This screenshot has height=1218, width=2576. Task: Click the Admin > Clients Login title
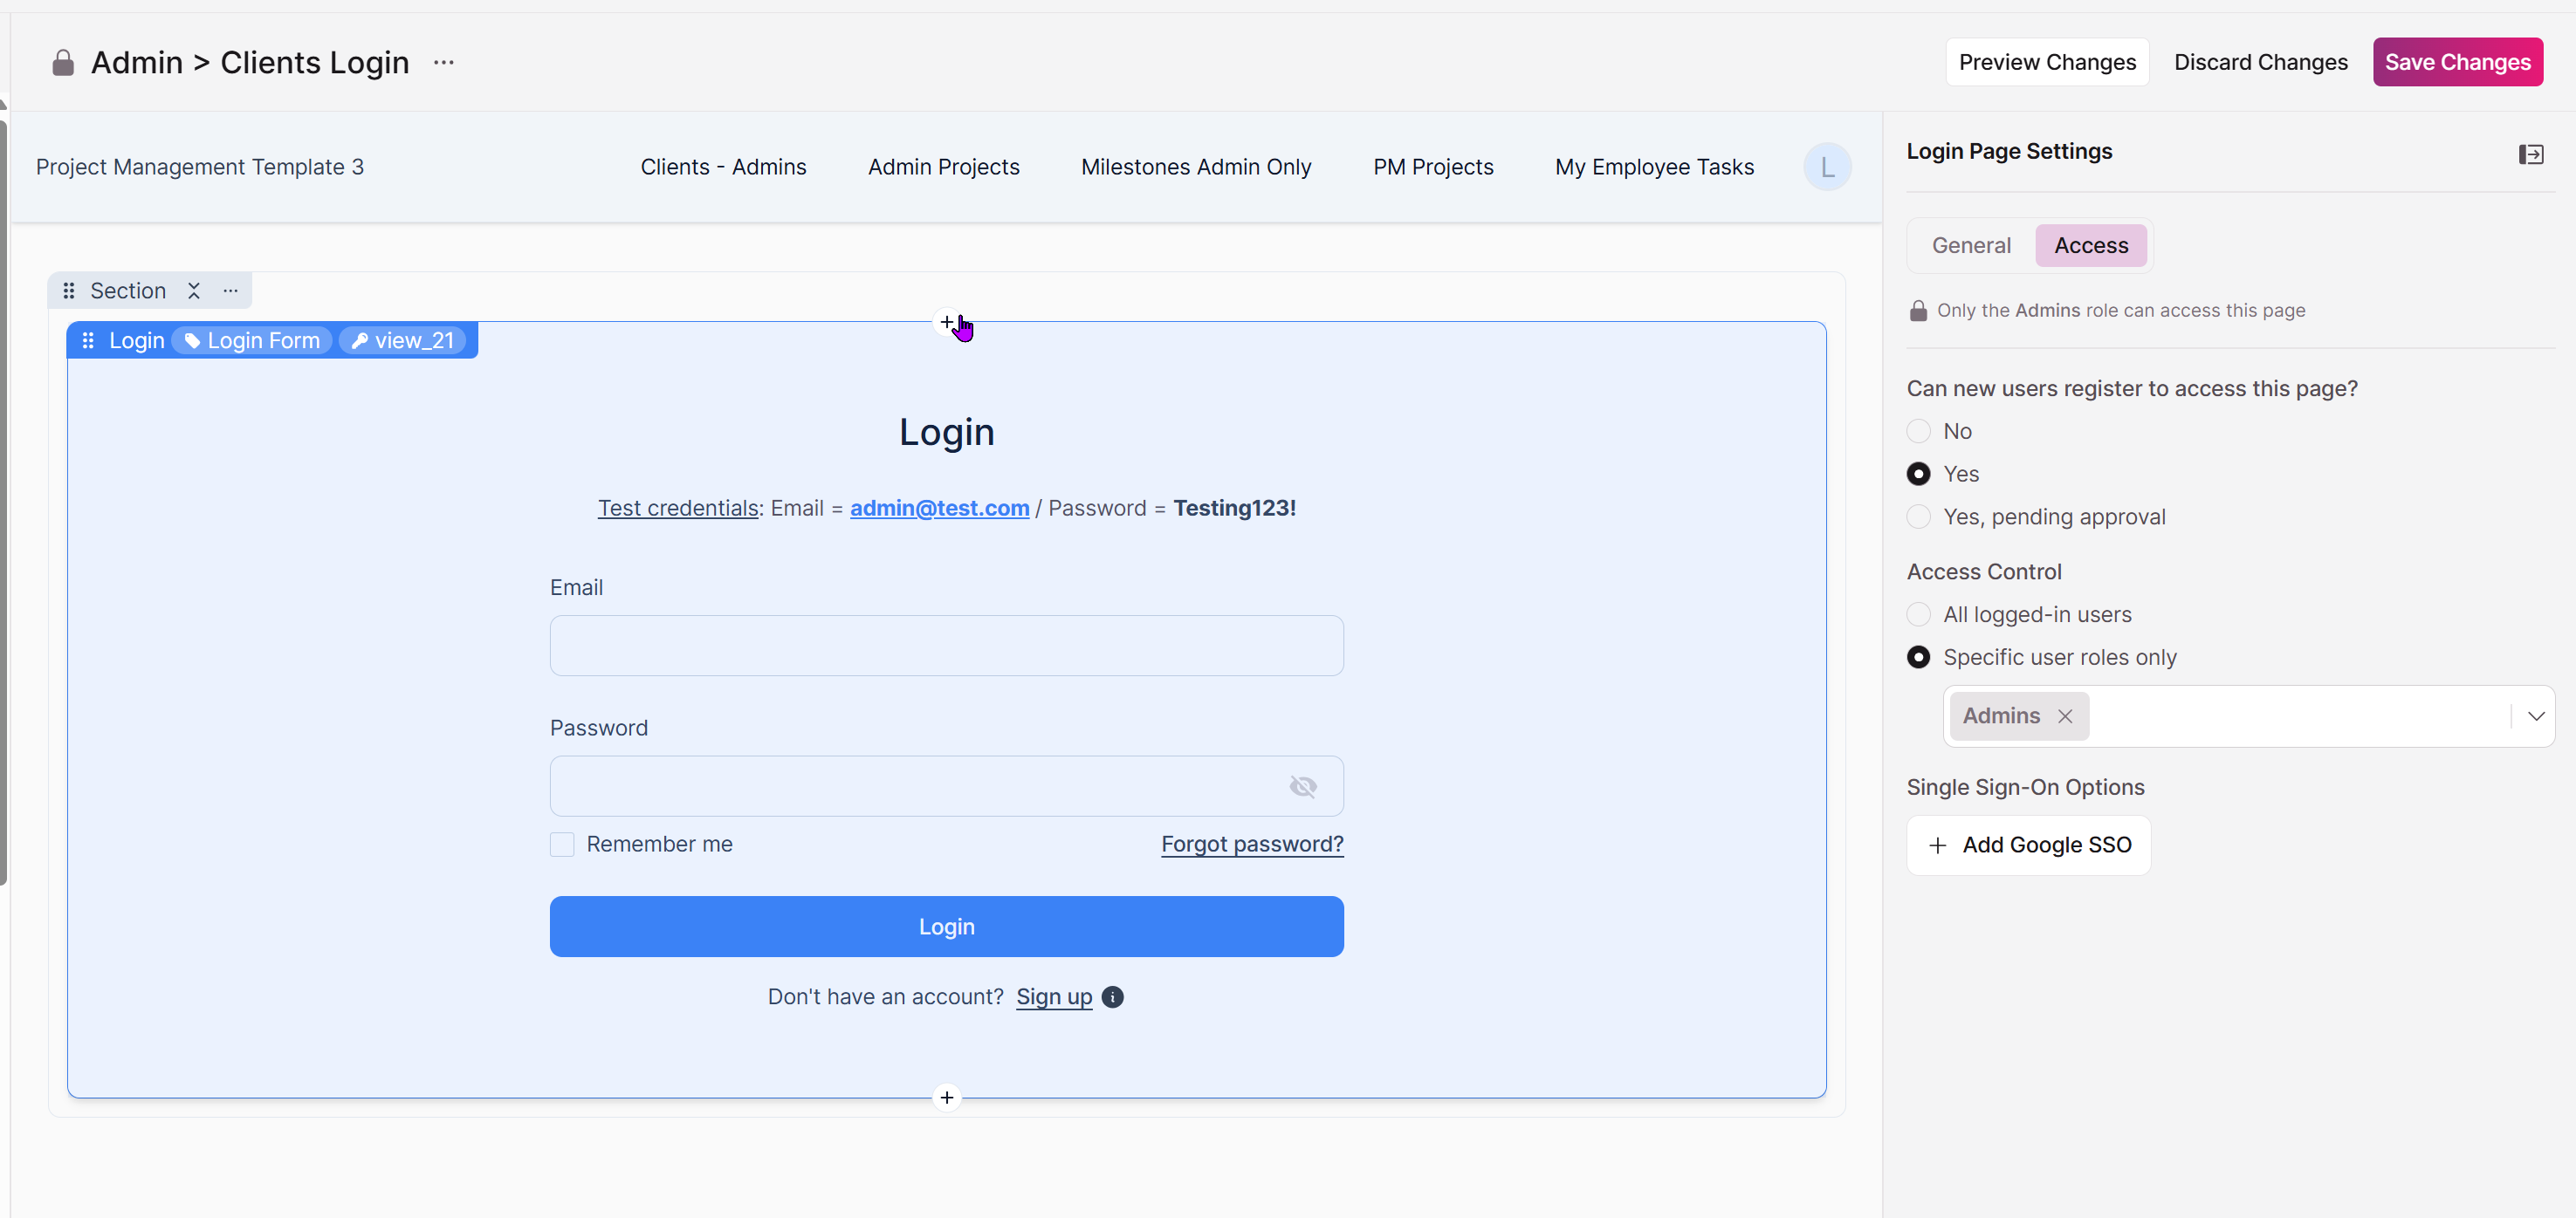click(250, 62)
